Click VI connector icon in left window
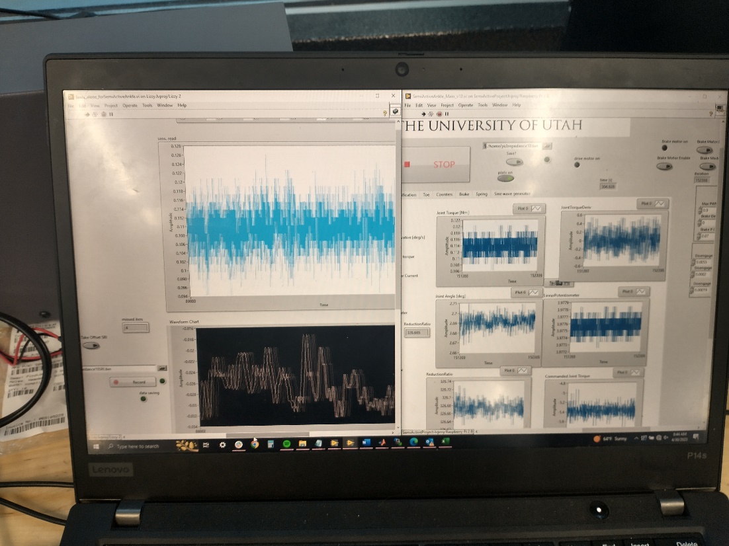Image resolution: width=729 pixels, height=546 pixels. pos(395,110)
